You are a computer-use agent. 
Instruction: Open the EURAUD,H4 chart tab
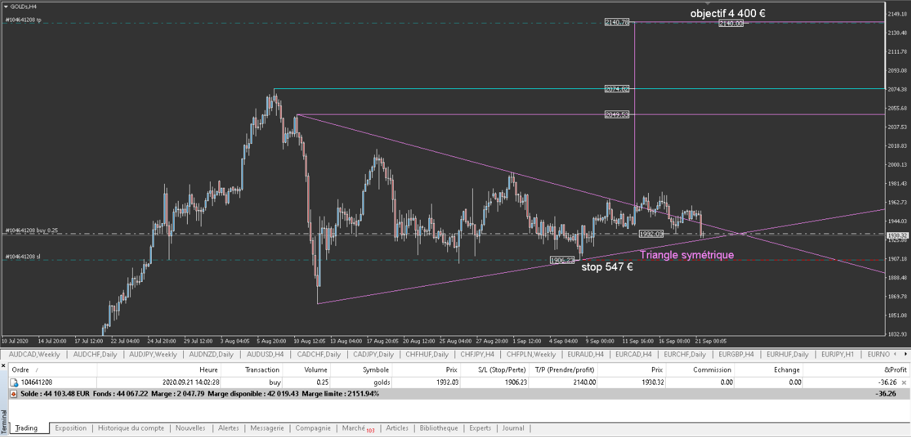[x=585, y=354]
